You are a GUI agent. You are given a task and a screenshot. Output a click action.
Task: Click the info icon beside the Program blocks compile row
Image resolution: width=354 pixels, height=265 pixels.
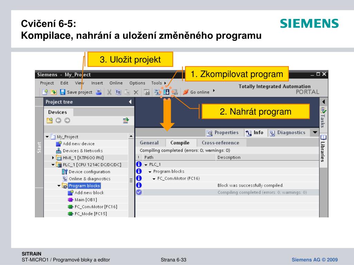click(139, 171)
